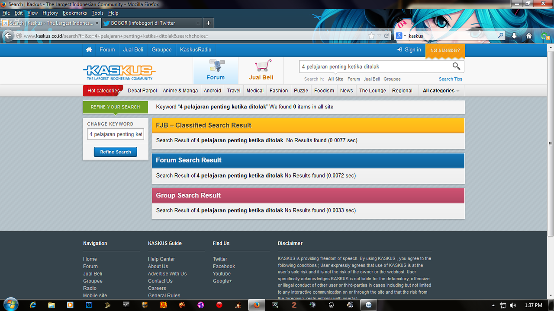Open the View menu
The height and width of the screenshot is (311, 554).
point(32,13)
